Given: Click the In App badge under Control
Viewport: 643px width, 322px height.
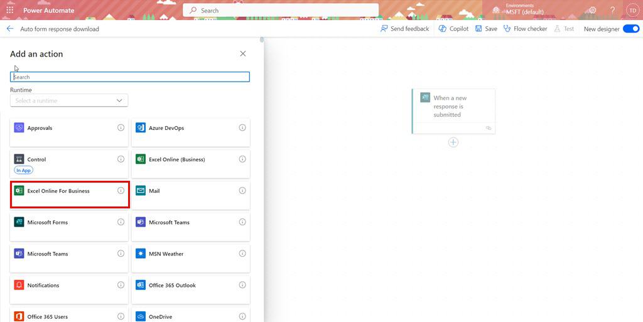Looking at the screenshot, I should point(23,170).
